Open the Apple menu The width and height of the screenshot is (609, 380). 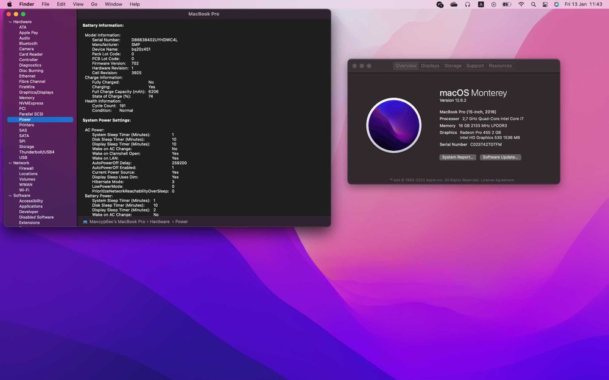point(9,4)
